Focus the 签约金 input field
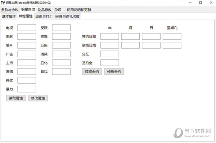Image resolution: width=216 pixels, height=143 pixels. (110, 63)
